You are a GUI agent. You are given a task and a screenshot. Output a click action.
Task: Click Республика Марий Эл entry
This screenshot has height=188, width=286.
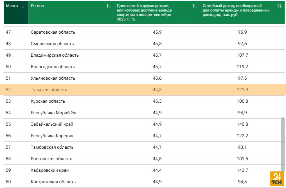click(53, 113)
